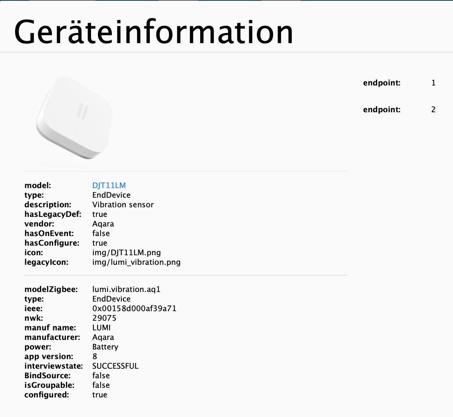Click the 'EndDevice' value under modelZigbee
This screenshot has height=417, width=453.
point(111,299)
